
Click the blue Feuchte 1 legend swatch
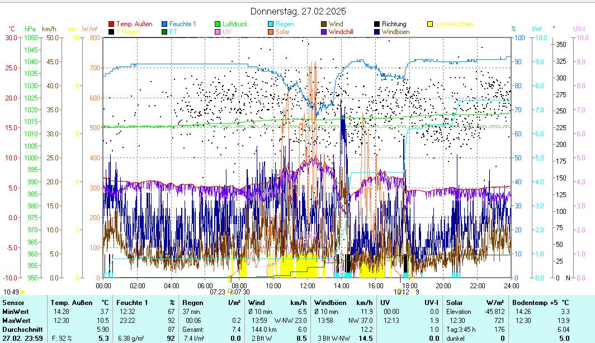(165, 24)
